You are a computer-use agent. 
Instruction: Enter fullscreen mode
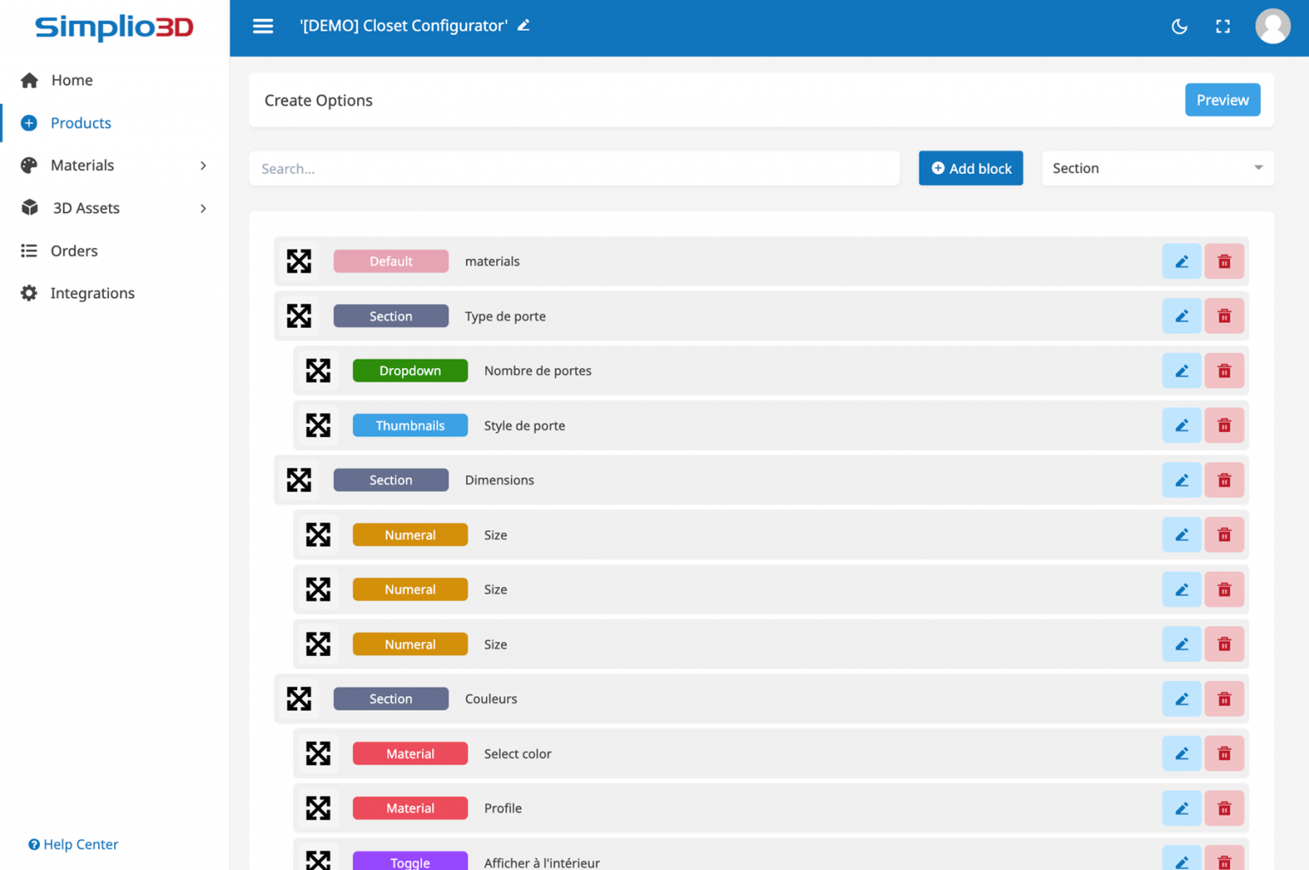tap(1222, 26)
